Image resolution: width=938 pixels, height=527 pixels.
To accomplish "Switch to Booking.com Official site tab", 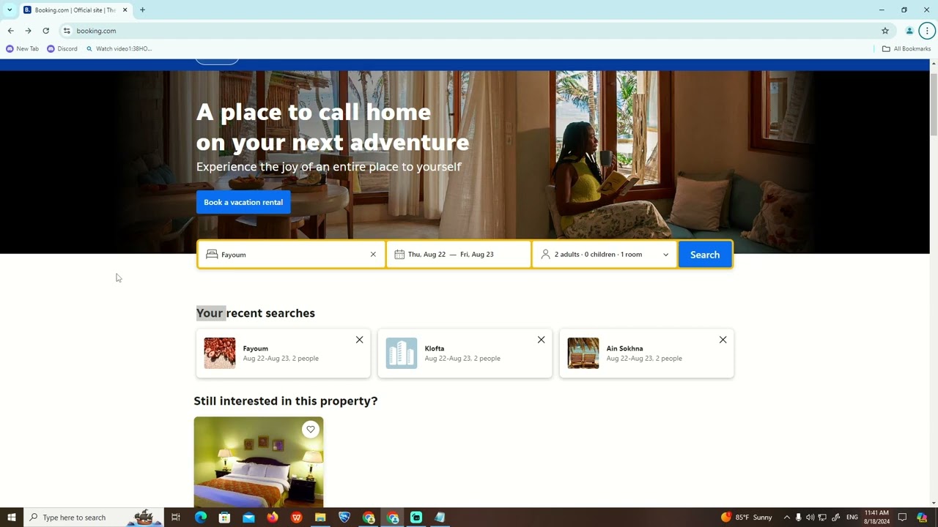I will point(75,10).
